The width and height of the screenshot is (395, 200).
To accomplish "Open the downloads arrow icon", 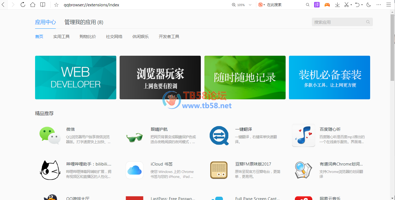I will click(x=337, y=5).
